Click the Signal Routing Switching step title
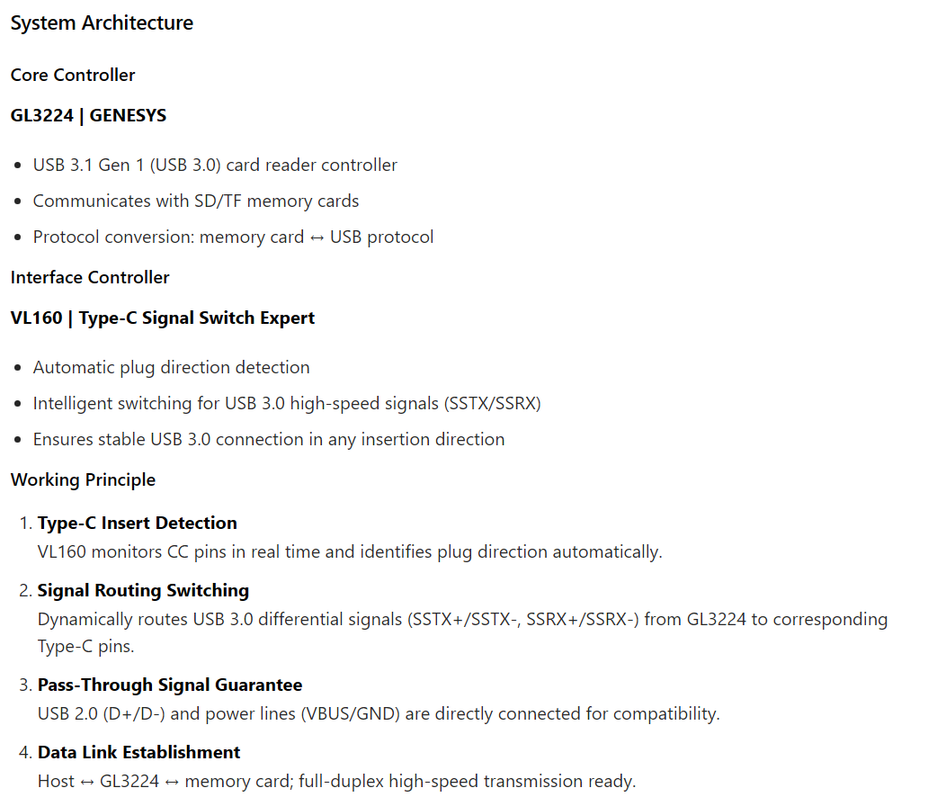 click(143, 590)
